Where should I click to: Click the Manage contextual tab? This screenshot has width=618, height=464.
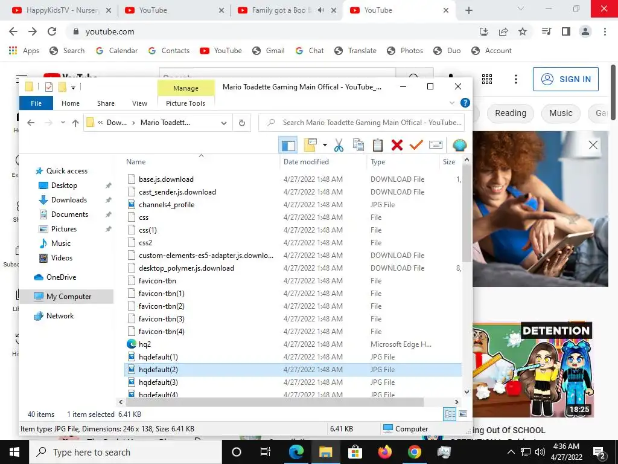186,88
